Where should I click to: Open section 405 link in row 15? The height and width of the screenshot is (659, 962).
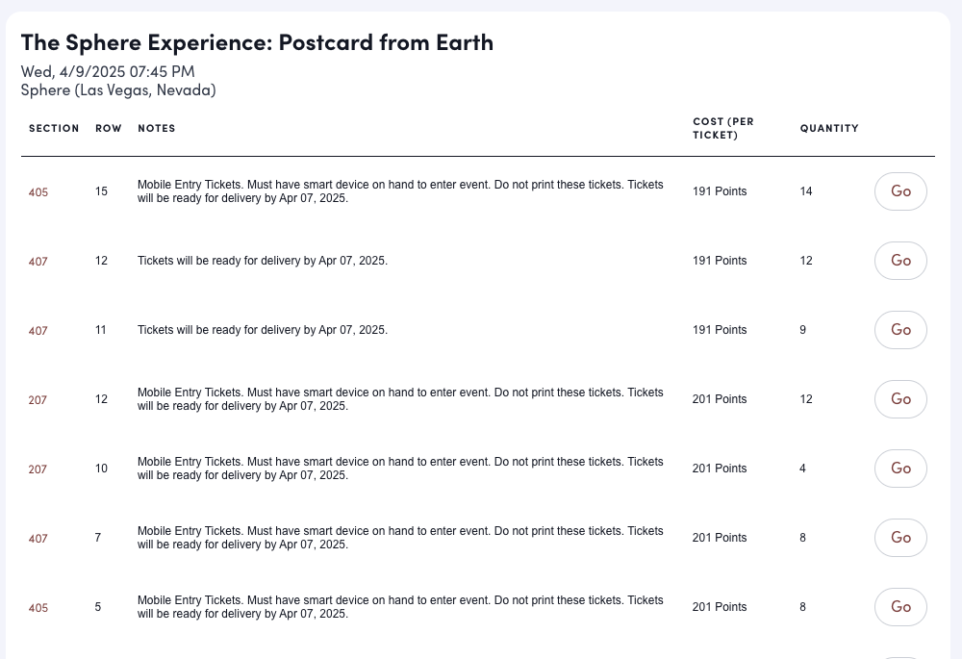(38, 192)
